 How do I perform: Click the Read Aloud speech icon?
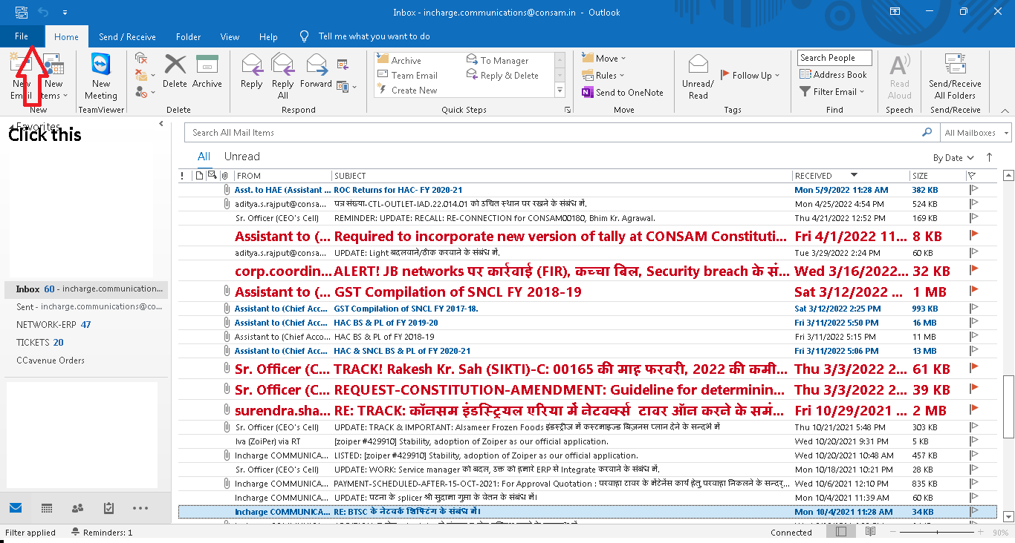(900, 65)
